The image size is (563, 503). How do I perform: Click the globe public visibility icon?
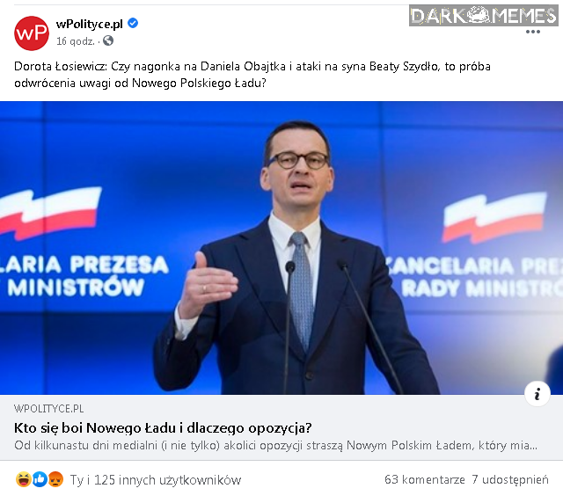[108, 41]
